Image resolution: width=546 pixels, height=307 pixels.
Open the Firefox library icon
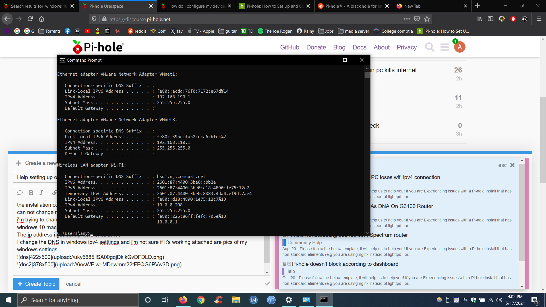(x=479, y=19)
